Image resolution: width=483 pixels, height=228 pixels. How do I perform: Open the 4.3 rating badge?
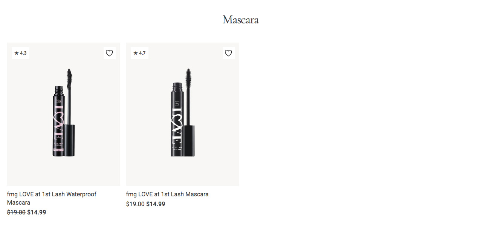click(x=20, y=53)
